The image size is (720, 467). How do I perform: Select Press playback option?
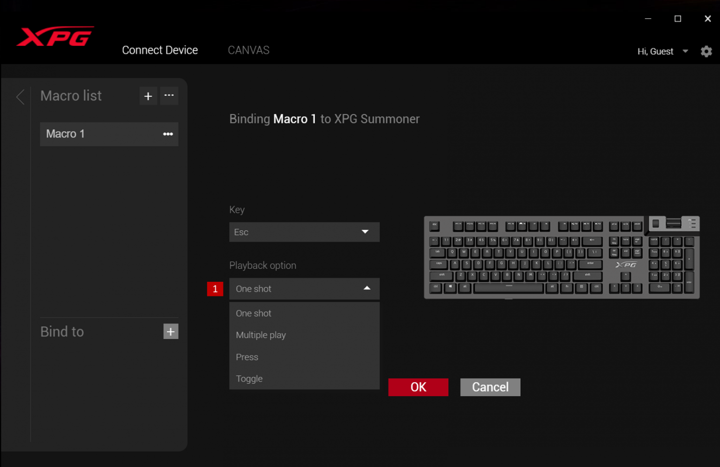click(247, 357)
